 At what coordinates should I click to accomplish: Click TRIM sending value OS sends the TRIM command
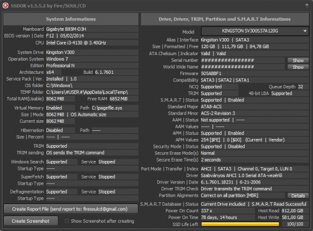click(75, 153)
